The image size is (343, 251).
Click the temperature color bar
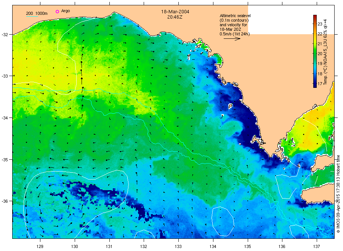pyautogui.click(x=315, y=51)
